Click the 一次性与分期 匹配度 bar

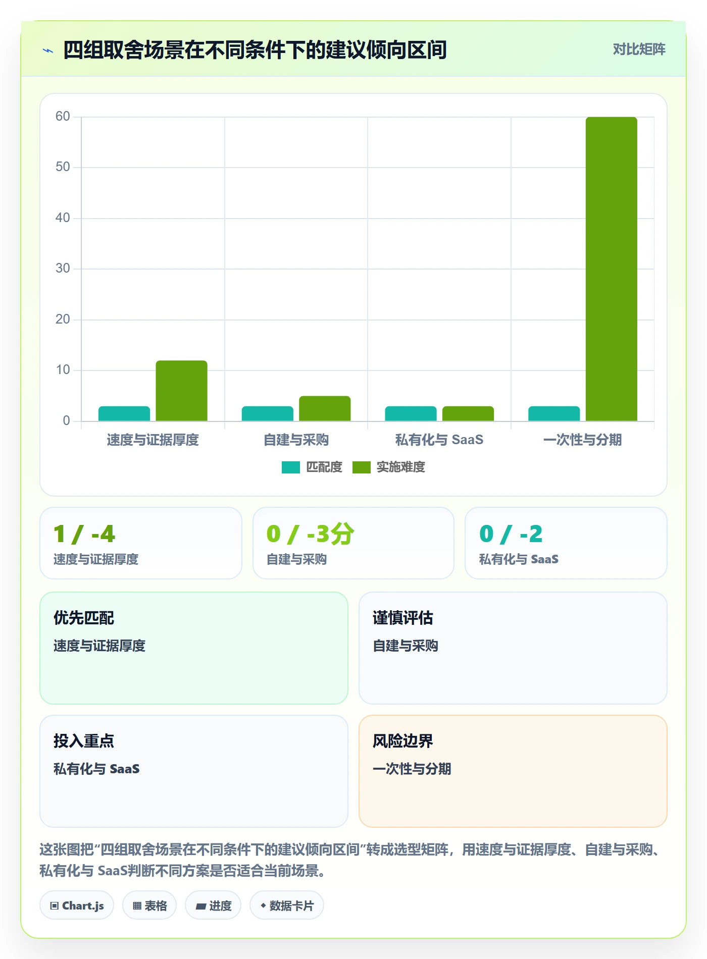point(554,413)
